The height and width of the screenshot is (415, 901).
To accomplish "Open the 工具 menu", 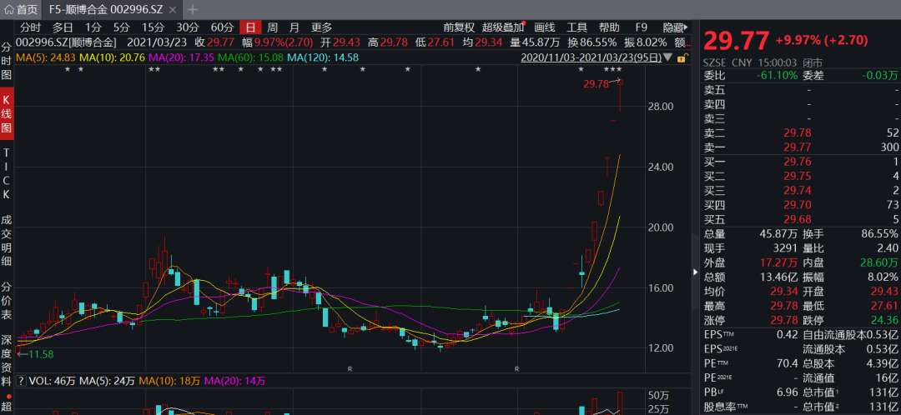I will (x=577, y=27).
